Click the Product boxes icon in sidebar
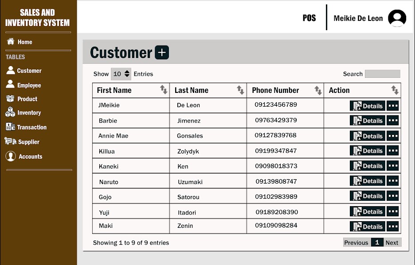Screen dimensions: 415x265 tap(10, 99)
